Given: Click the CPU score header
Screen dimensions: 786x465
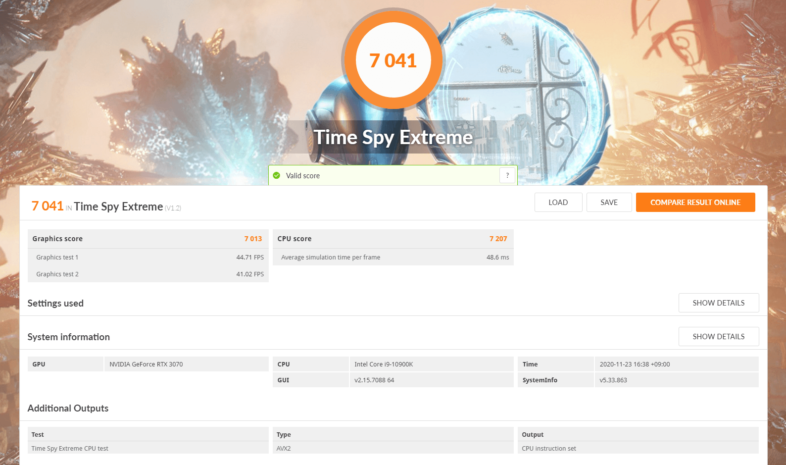Looking at the screenshot, I should click(295, 239).
